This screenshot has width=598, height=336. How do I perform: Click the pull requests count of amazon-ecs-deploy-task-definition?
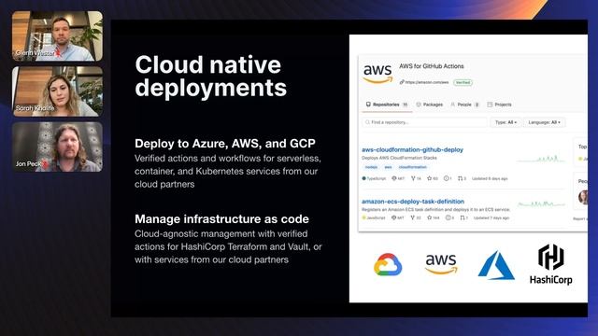click(463, 217)
